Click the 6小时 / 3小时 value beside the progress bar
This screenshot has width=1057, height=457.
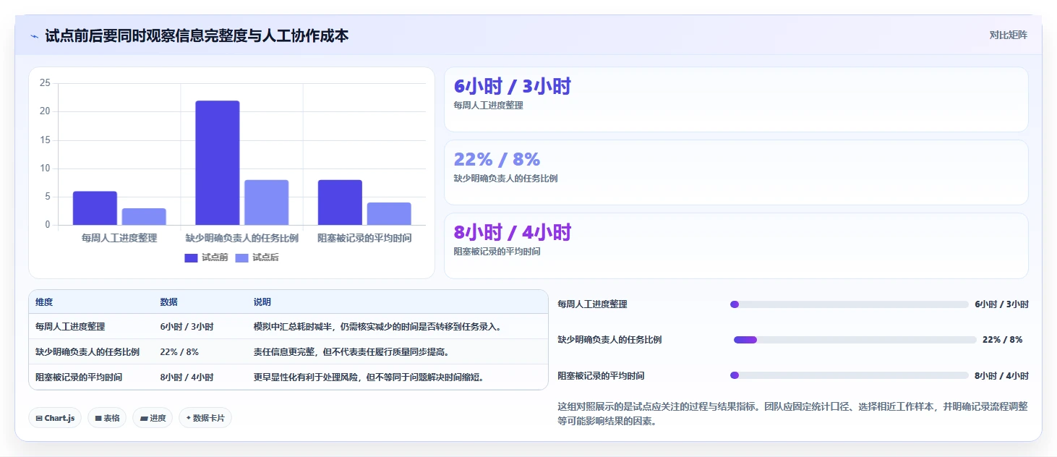tap(1001, 304)
